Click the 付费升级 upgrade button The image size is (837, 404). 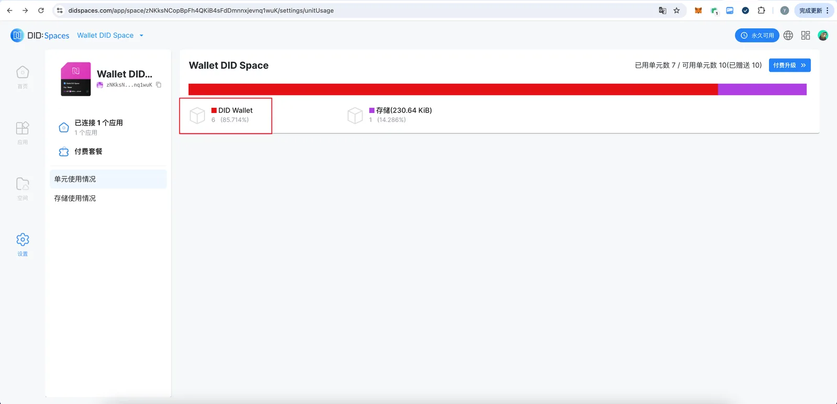[x=789, y=65]
